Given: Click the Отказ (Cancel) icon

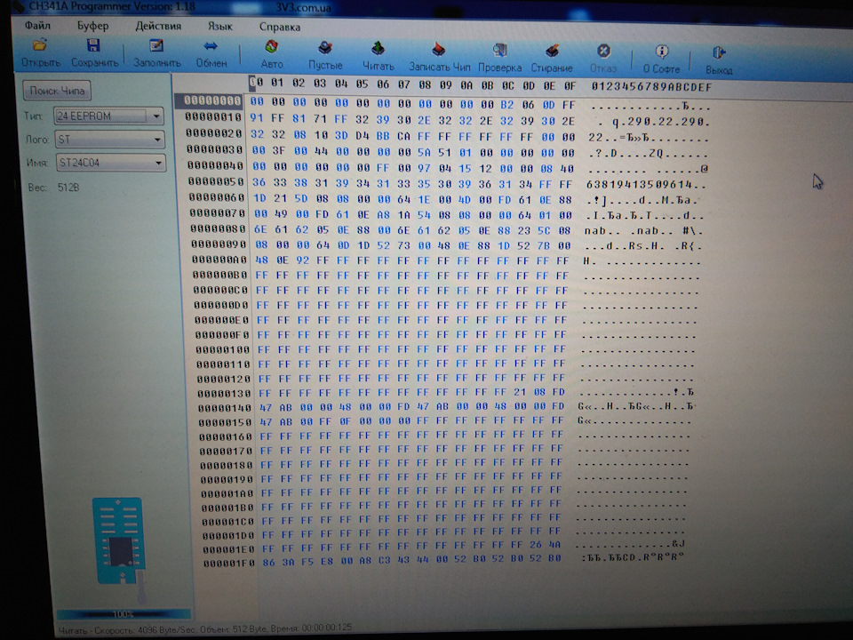Looking at the screenshot, I should (x=603, y=52).
